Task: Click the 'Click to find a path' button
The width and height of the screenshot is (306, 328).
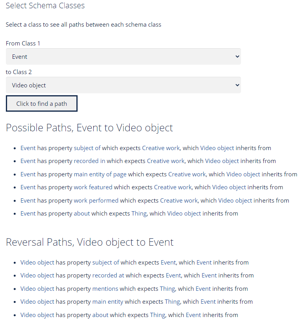Action: coord(42,103)
